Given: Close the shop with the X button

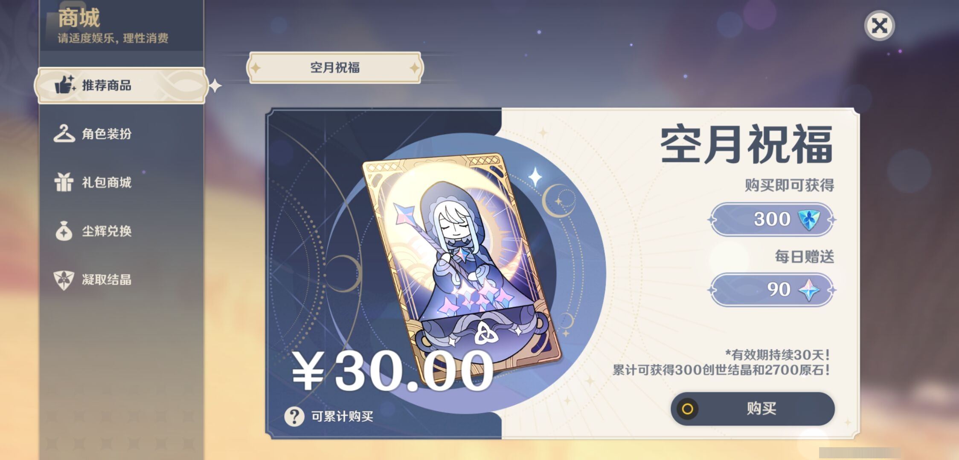Looking at the screenshot, I should pyautogui.click(x=879, y=26).
